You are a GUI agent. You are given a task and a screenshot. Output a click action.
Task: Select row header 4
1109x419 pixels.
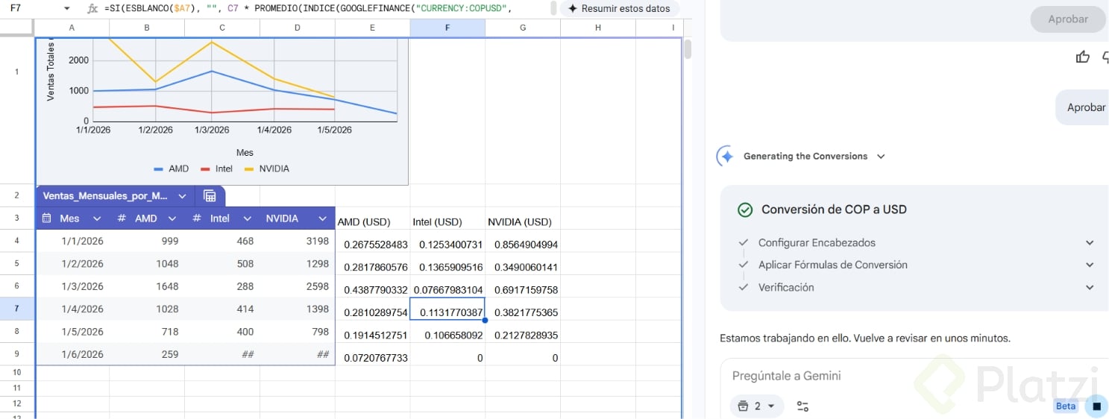(17, 241)
